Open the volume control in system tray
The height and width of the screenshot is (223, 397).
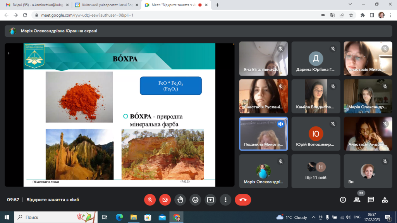[x=348, y=217]
